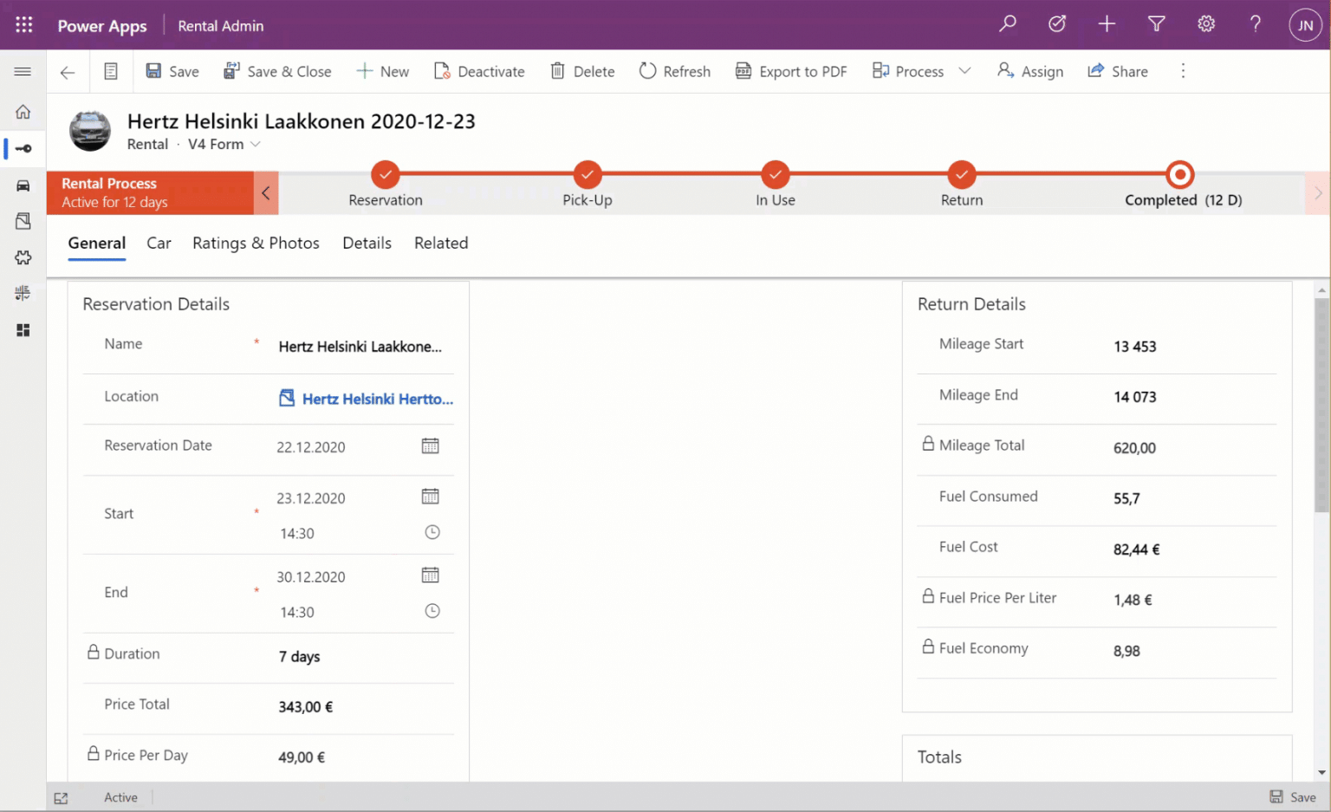
Task: Click the Rental Process label
Action: [x=109, y=184]
